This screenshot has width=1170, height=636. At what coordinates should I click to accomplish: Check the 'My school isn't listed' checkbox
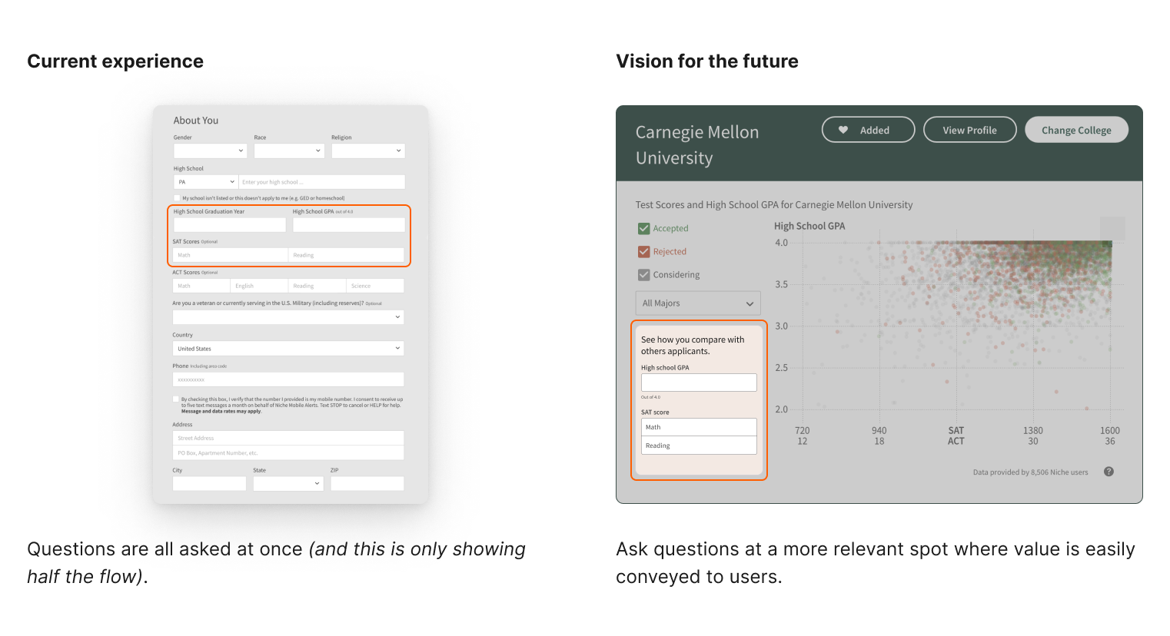tap(177, 198)
